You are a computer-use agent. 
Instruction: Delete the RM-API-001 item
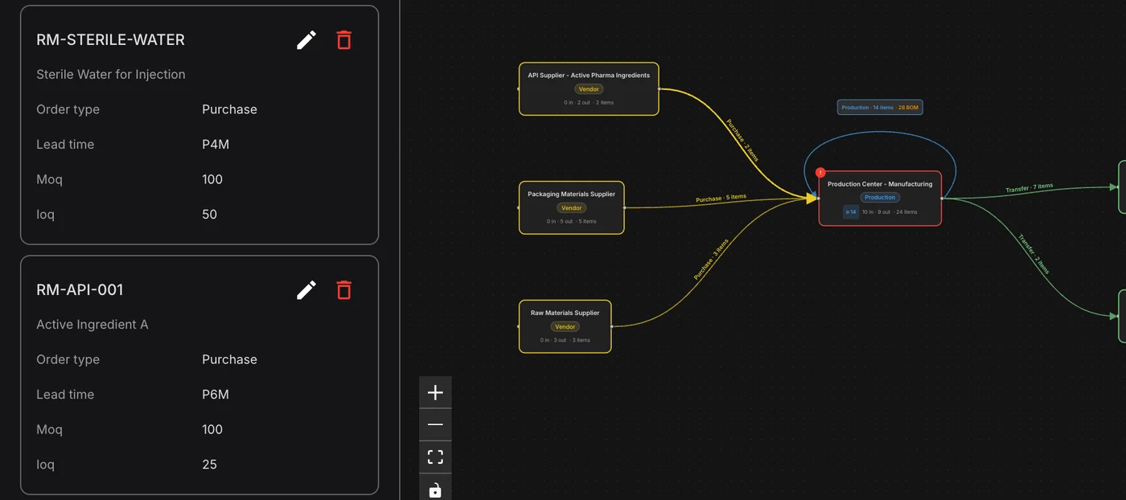pos(344,290)
